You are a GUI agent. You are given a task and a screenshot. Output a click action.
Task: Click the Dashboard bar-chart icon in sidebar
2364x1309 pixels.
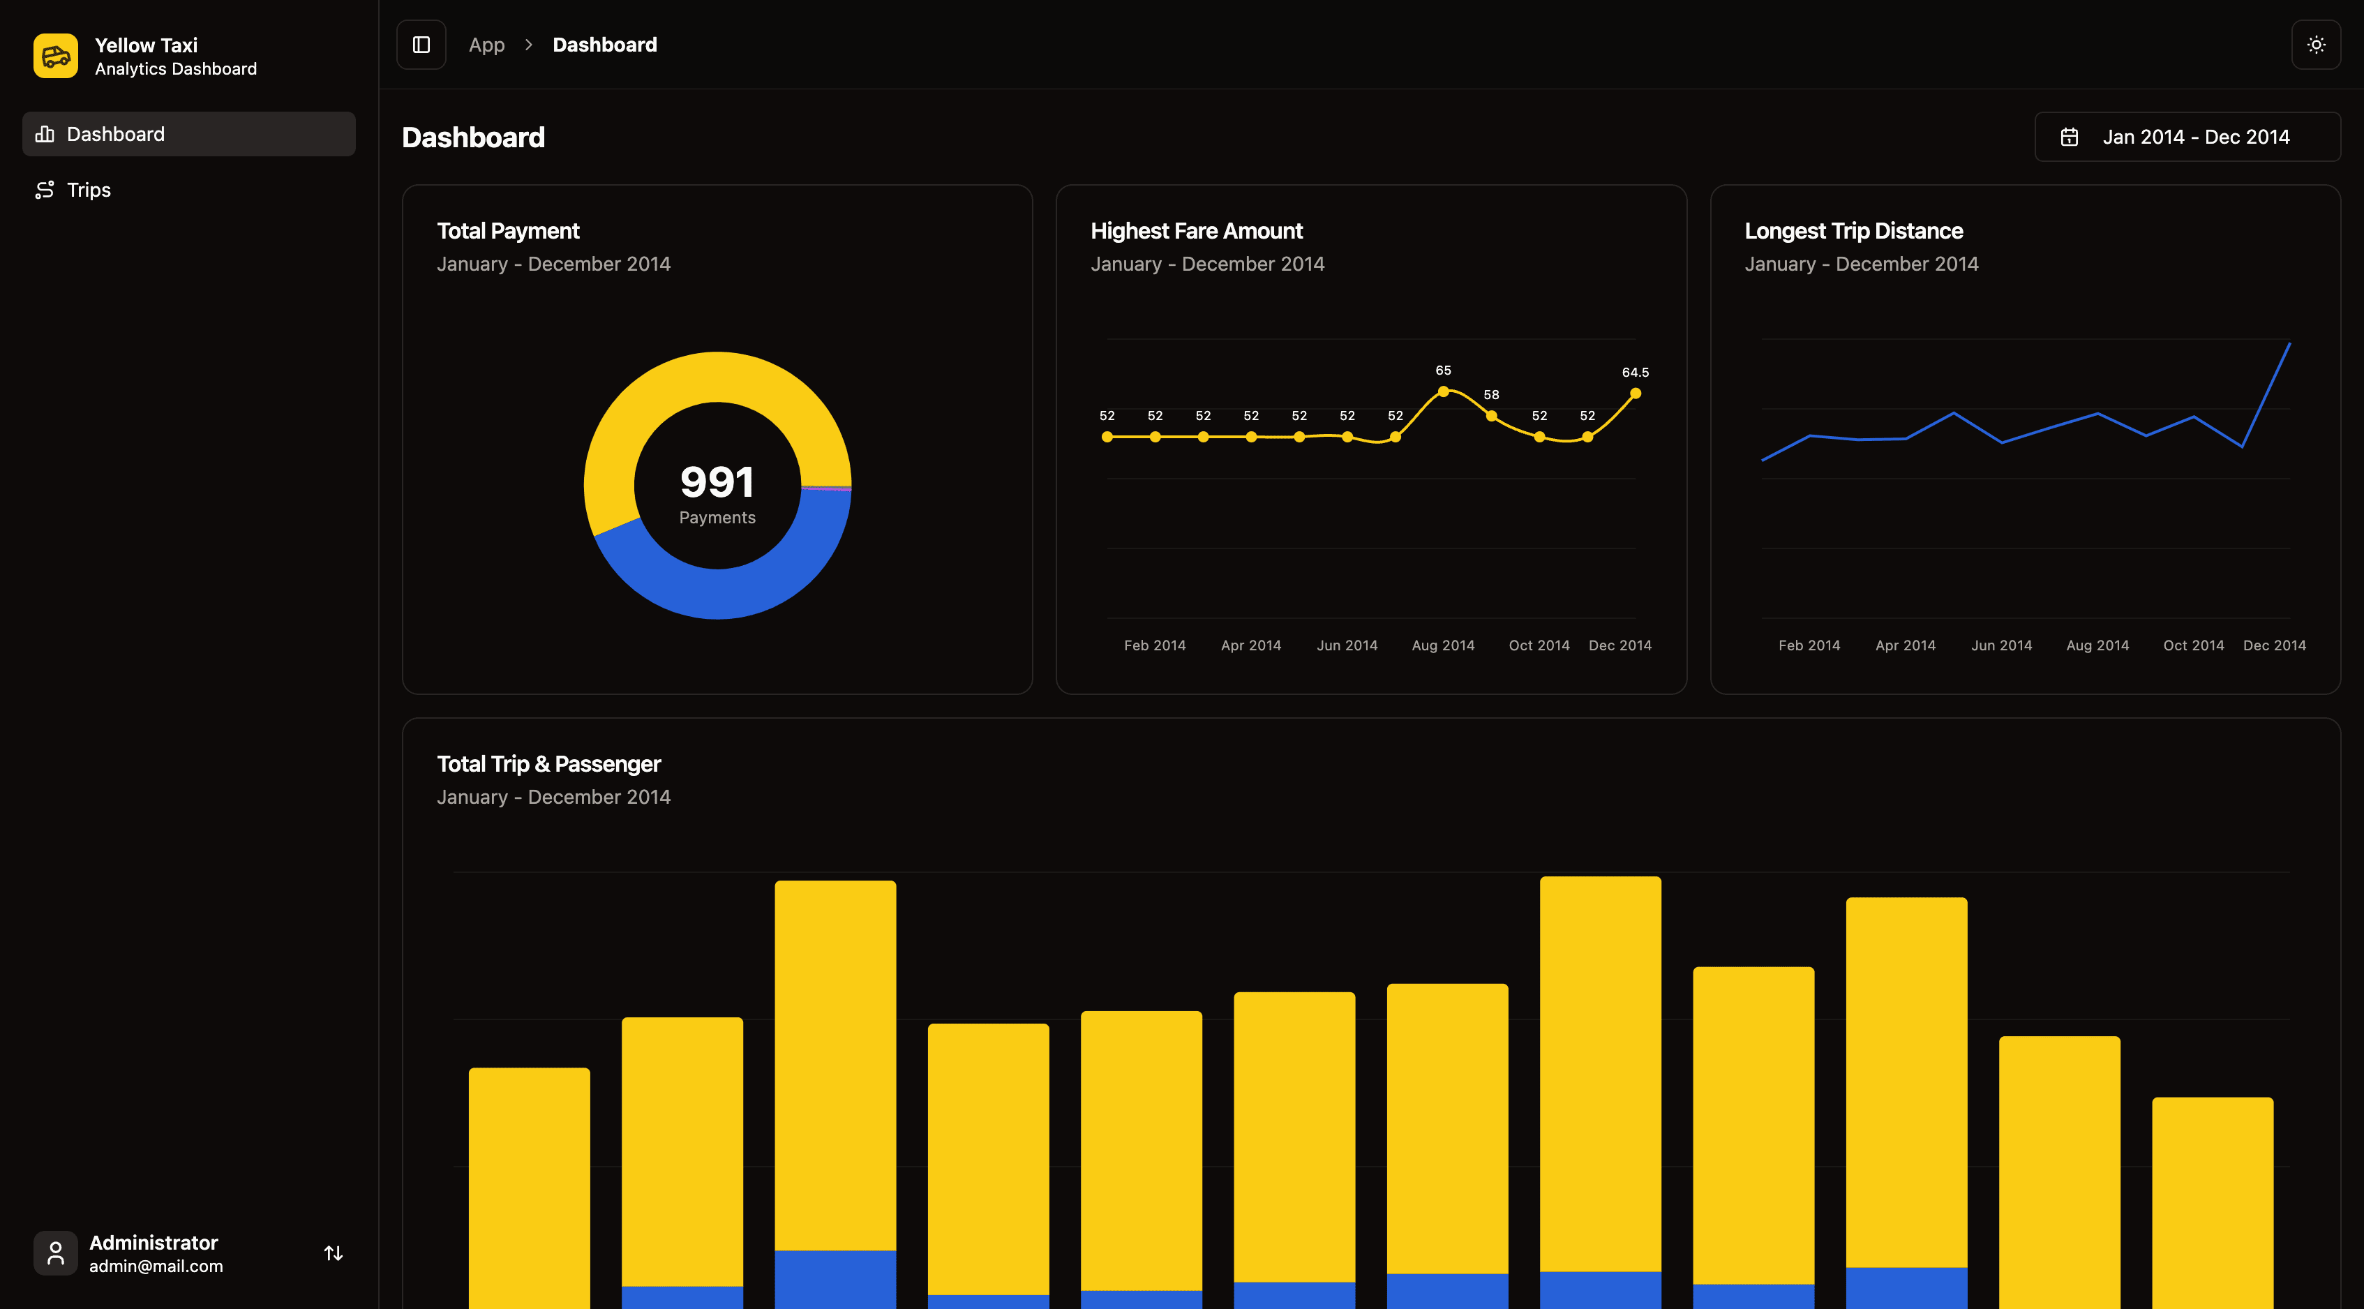click(45, 134)
